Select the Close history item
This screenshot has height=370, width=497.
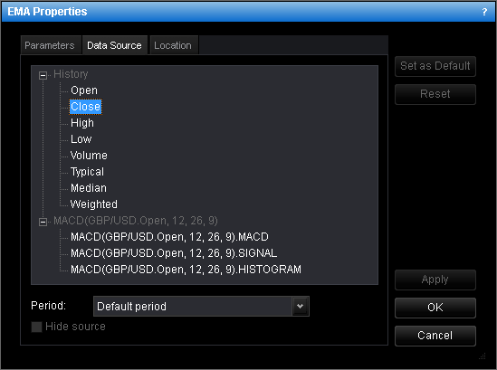pos(86,107)
